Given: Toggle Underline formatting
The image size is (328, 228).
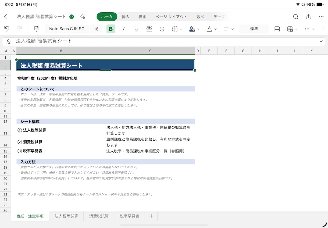Looking at the screenshot, I should tap(136, 29).
